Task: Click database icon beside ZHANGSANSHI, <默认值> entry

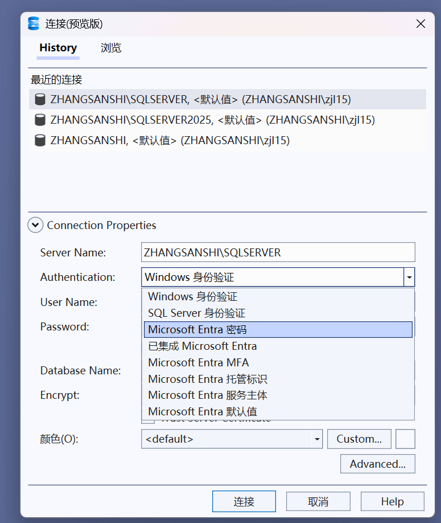Action: coord(40,140)
